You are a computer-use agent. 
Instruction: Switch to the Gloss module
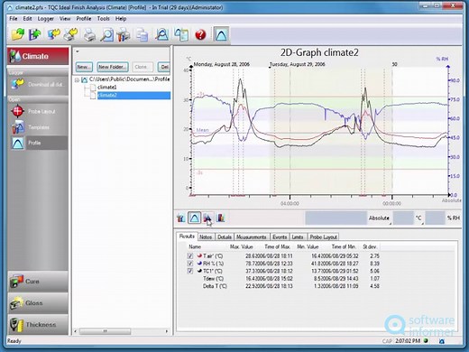tap(38, 303)
